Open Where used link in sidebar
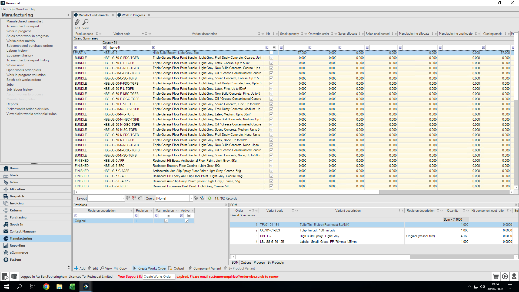Screen dimensions: 519x292 pyautogui.click(x=15, y=65)
